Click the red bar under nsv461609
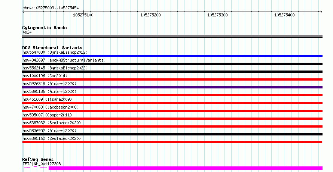 click(x=172, y=103)
